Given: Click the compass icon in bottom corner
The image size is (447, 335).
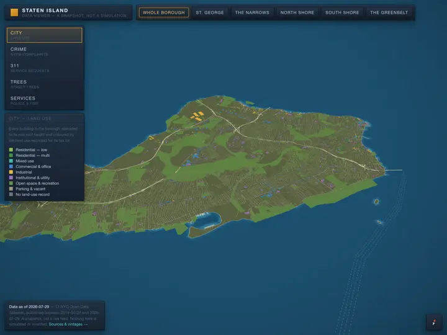Looking at the screenshot, I should [434, 322].
